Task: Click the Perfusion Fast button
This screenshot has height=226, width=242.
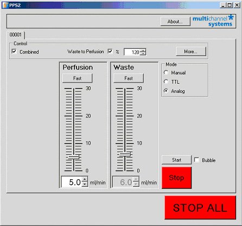Action: click(x=78, y=78)
